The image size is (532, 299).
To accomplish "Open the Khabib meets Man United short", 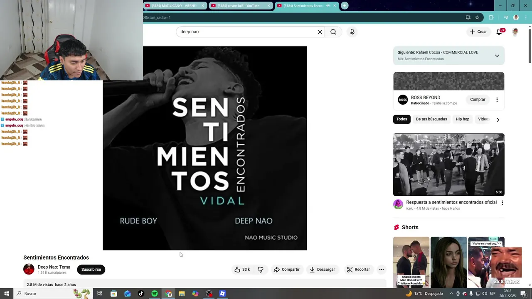I will tap(411, 262).
